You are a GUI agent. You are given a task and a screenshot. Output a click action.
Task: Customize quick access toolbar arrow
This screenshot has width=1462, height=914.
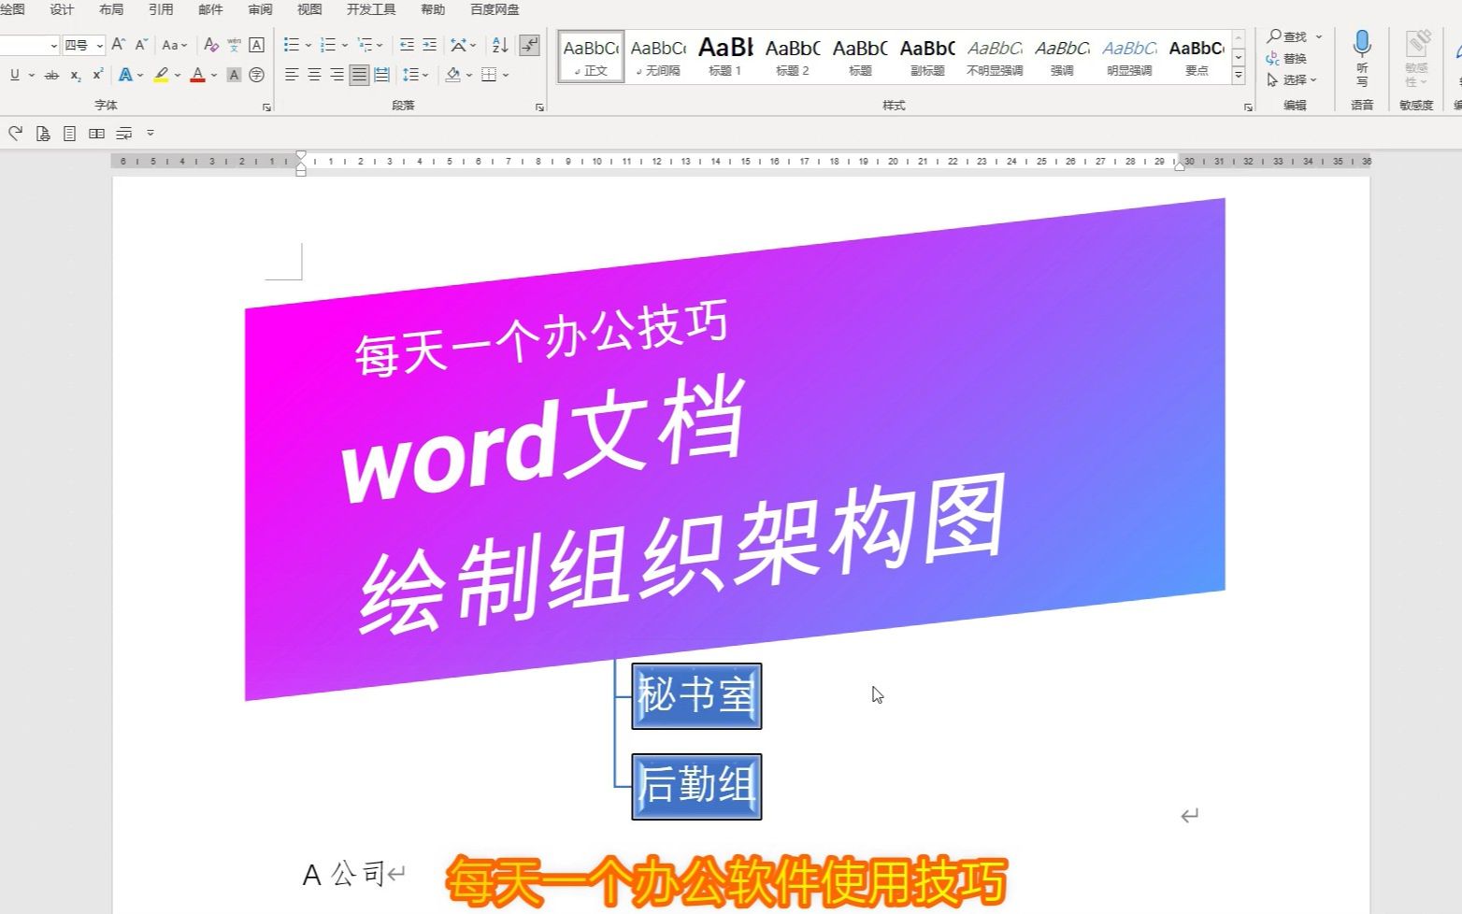150,134
